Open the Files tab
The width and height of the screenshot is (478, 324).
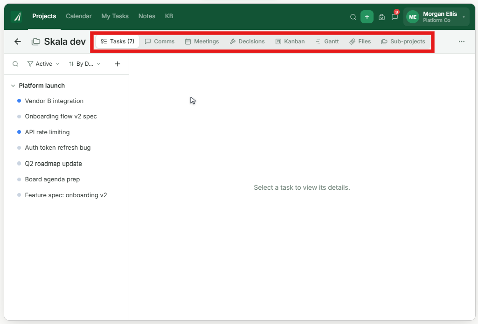click(x=360, y=41)
